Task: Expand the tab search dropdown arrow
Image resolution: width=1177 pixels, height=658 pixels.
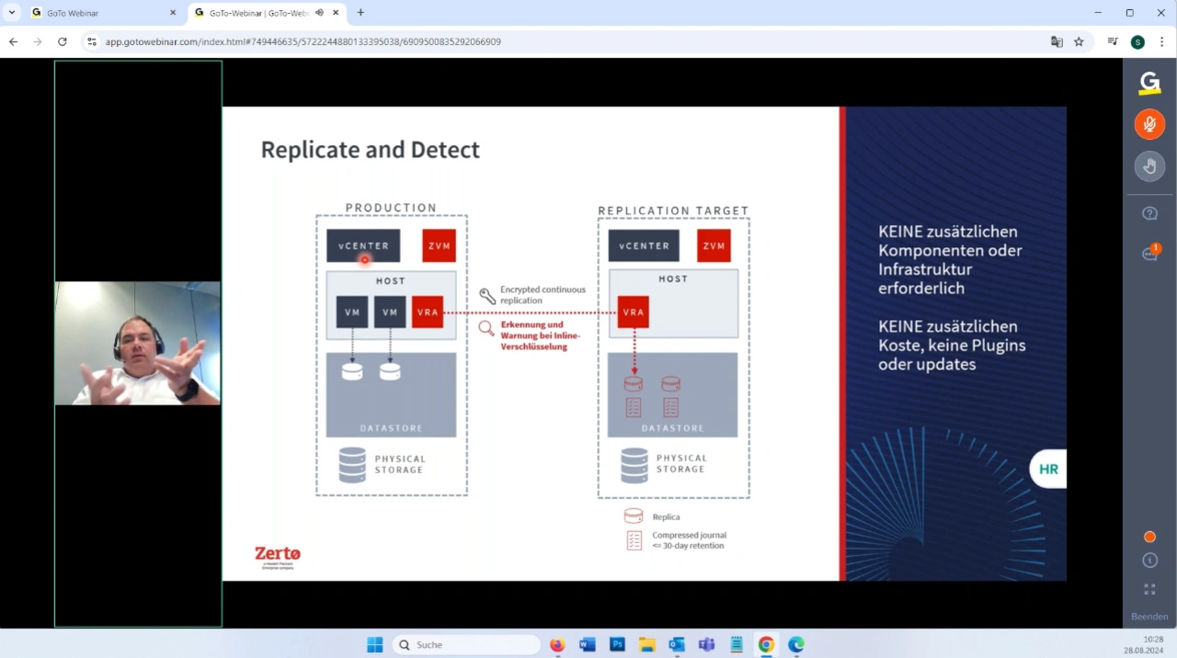Action: (12, 13)
